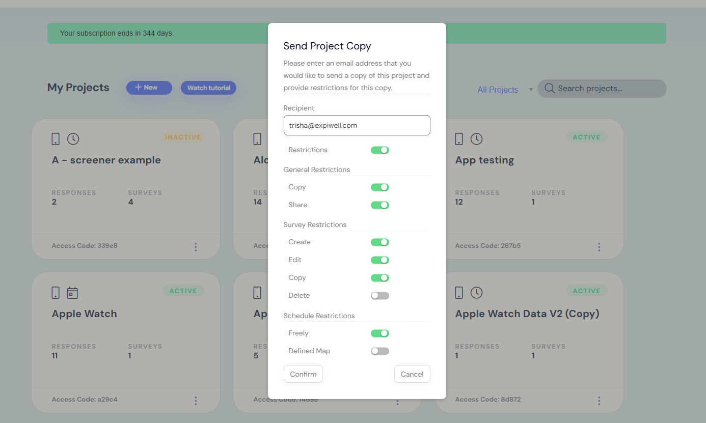Screen dimensions: 706x423
Task: Toggle the Create survey restriction switch
Action: tap(380, 242)
